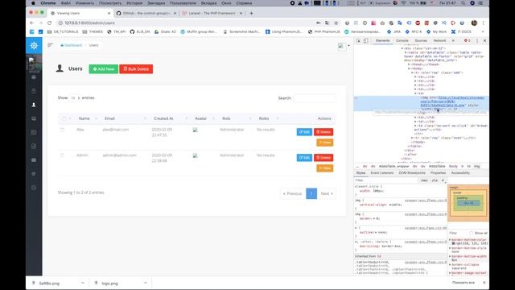The height and width of the screenshot is (290, 515).
Task: Toggle the hamburger sidebar menu icon
Action: coord(50,45)
